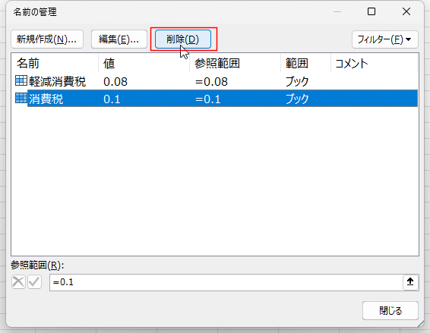Click the 閉じる button
The height and width of the screenshot is (333, 430).
point(390,310)
